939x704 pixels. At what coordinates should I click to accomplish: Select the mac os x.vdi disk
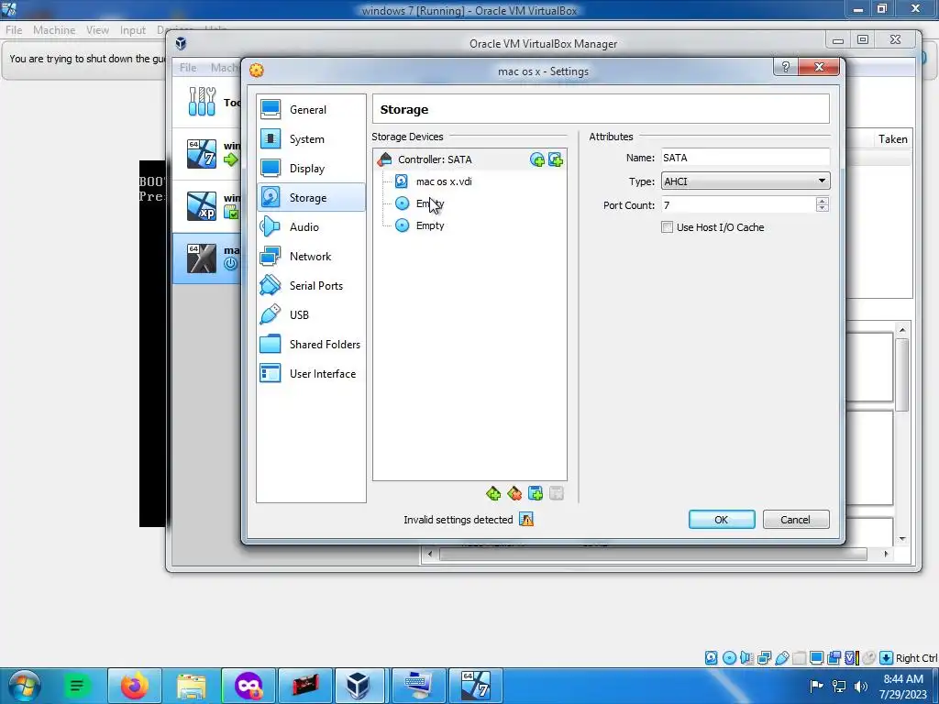444,181
